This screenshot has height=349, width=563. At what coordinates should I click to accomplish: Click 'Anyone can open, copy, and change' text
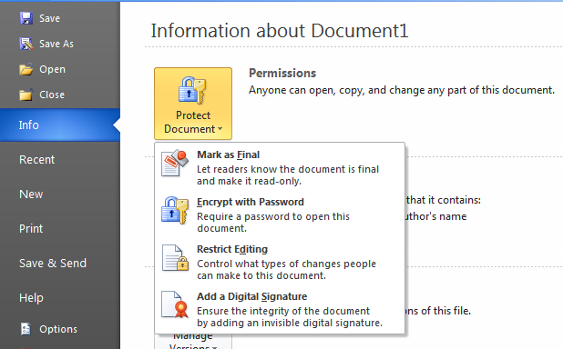(x=402, y=90)
